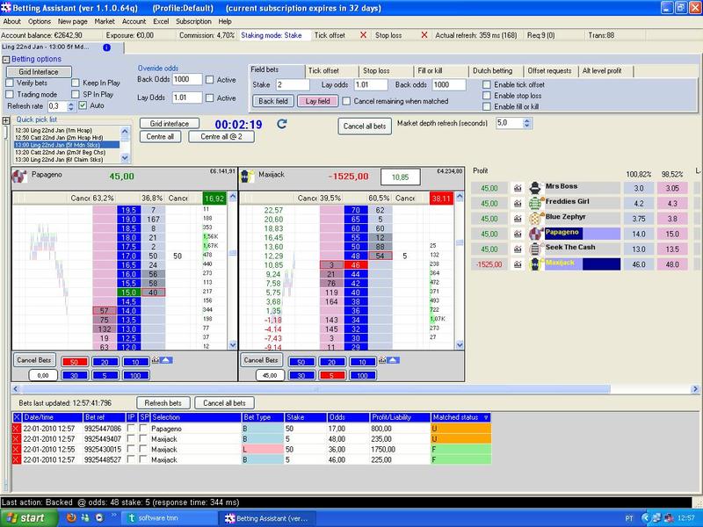
Task: Click the 16.92 green price cell in Papageno ladder
Action: (214, 199)
